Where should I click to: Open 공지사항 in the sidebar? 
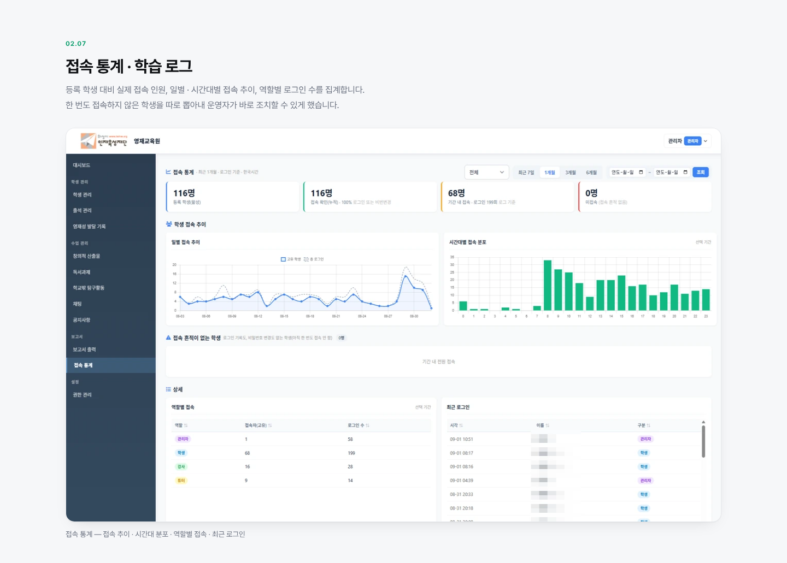[111, 320]
